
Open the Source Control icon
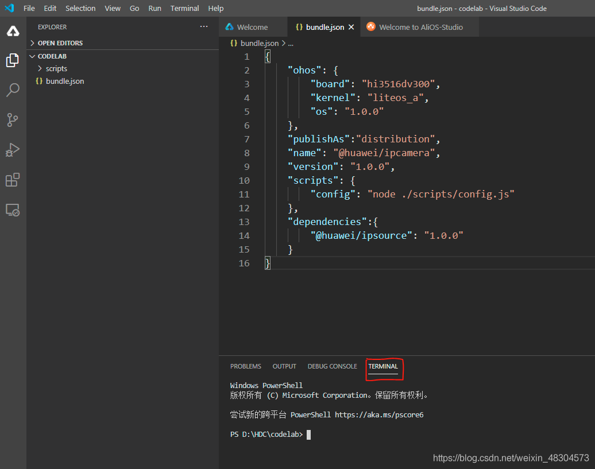tap(13, 120)
